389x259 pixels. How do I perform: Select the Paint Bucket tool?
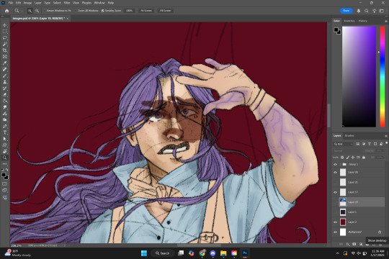point(5,101)
